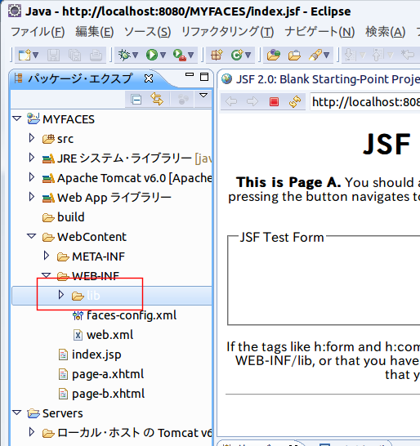Viewport: 420px width, 446px height.
Task: Click the green Run button icon
Action: 152,55
